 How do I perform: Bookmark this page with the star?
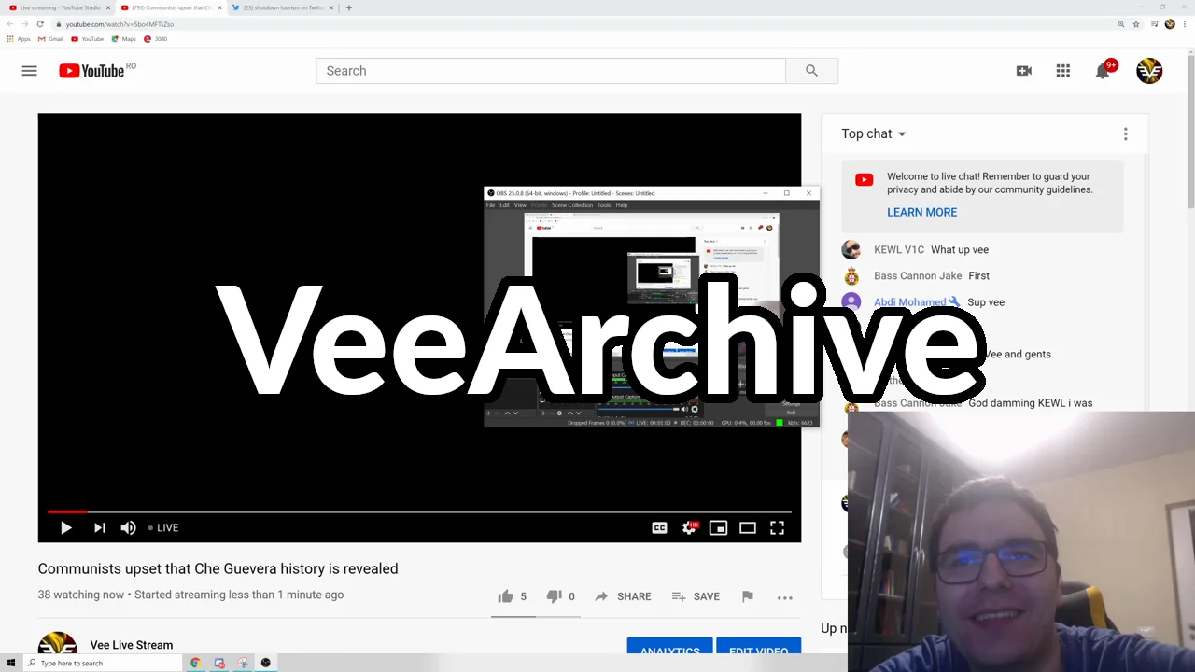(1136, 24)
